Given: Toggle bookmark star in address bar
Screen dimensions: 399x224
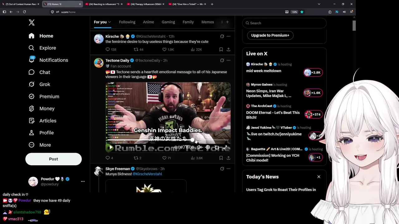Looking at the screenshot, I should click(302, 12).
